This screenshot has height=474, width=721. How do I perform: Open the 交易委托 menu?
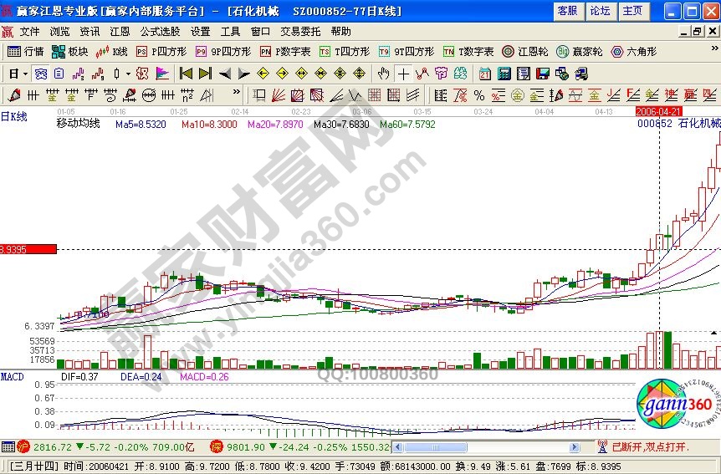(300, 32)
